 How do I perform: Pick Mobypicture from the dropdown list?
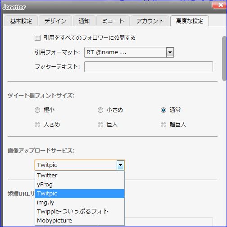point(80,221)
